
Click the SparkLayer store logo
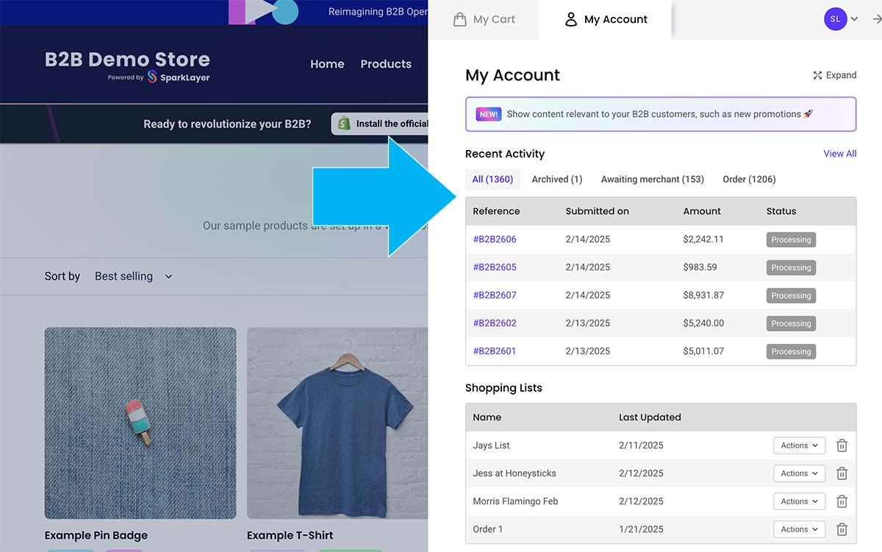(x=127, y=65)
